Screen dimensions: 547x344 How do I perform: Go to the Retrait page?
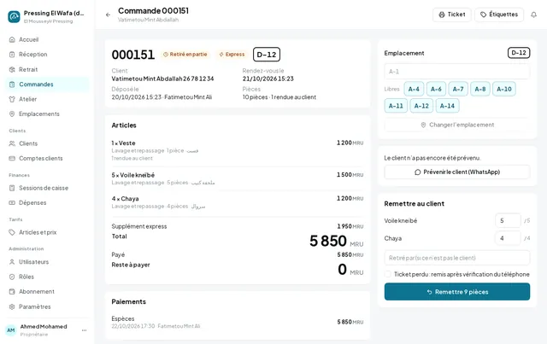pyautogui.click(x=47, y=69)
